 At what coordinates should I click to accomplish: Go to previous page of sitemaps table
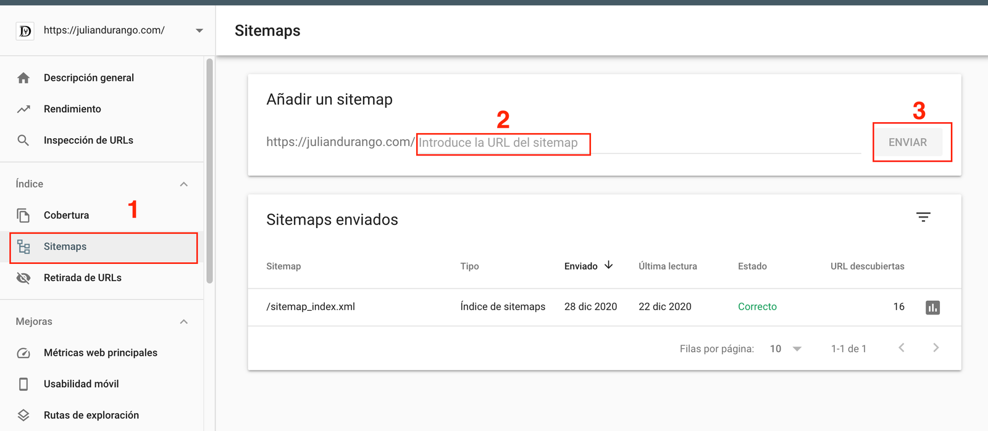click(x=902, y=348)
